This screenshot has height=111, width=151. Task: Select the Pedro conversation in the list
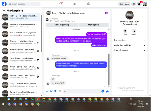pyautogui.click(x=21, y=17)
